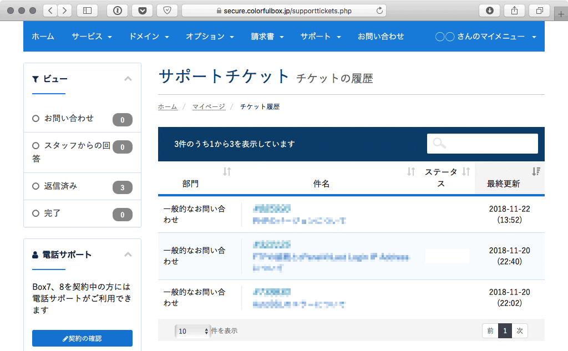Click the ホーム breadcrumb link
The image size is (568, 351).
point(168,106)
